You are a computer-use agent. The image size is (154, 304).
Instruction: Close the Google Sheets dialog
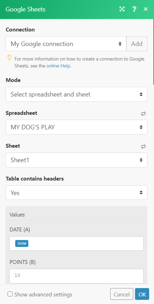click(146, 9)
